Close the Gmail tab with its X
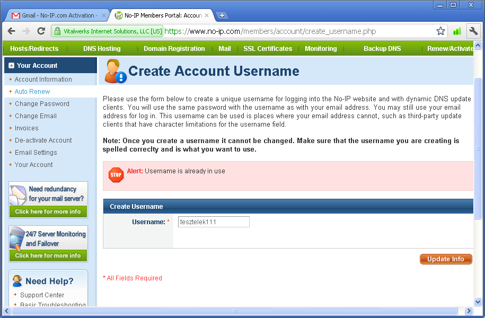Viewport: 485px width, 318px height. point(103,15)
